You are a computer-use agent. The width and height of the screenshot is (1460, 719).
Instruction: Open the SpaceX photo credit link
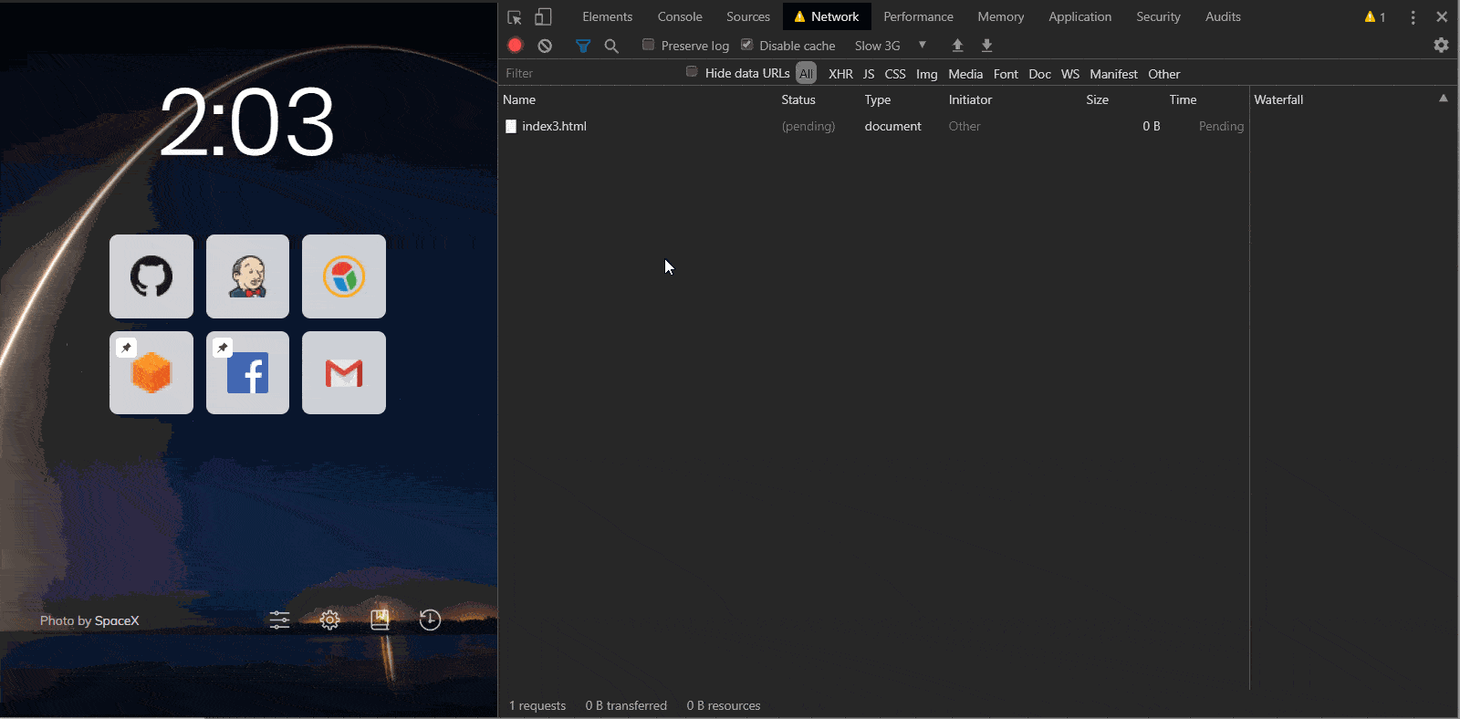coord(117,620)
